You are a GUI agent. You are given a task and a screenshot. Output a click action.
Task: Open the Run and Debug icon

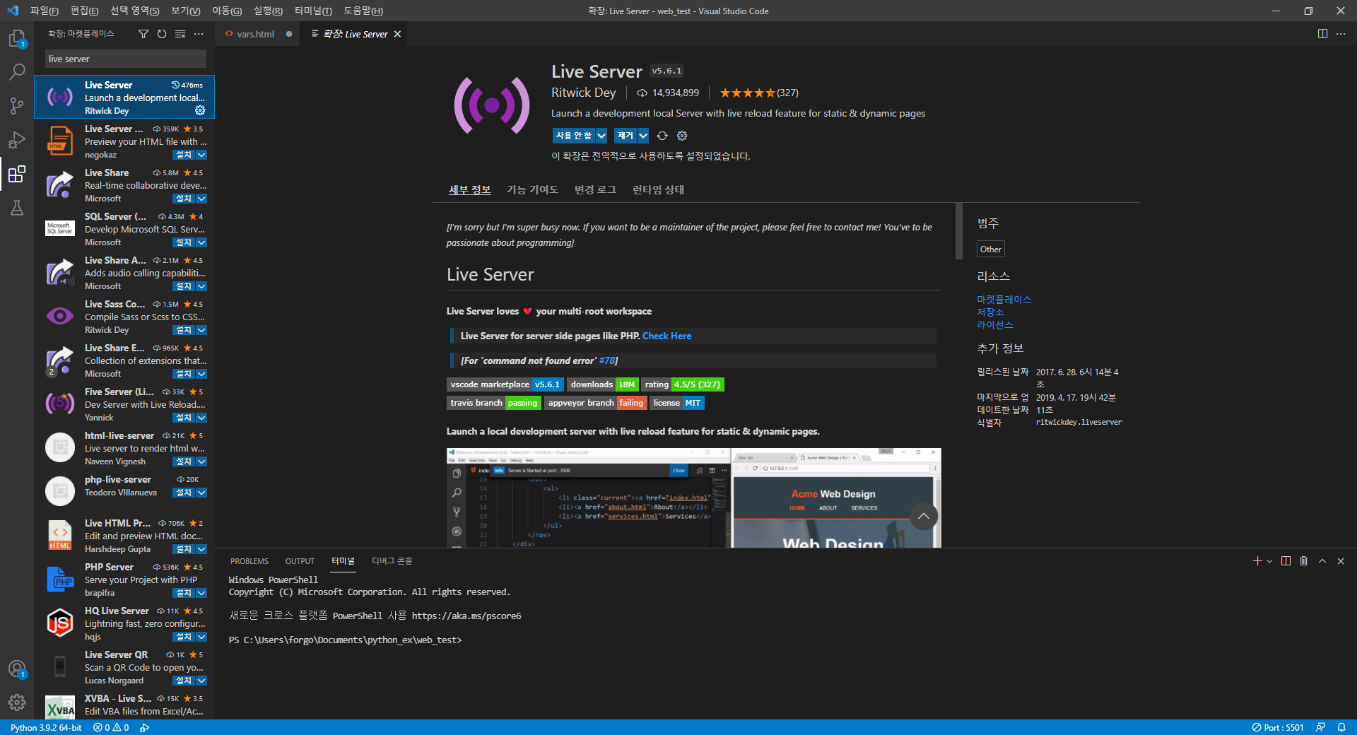coord(17,140)
